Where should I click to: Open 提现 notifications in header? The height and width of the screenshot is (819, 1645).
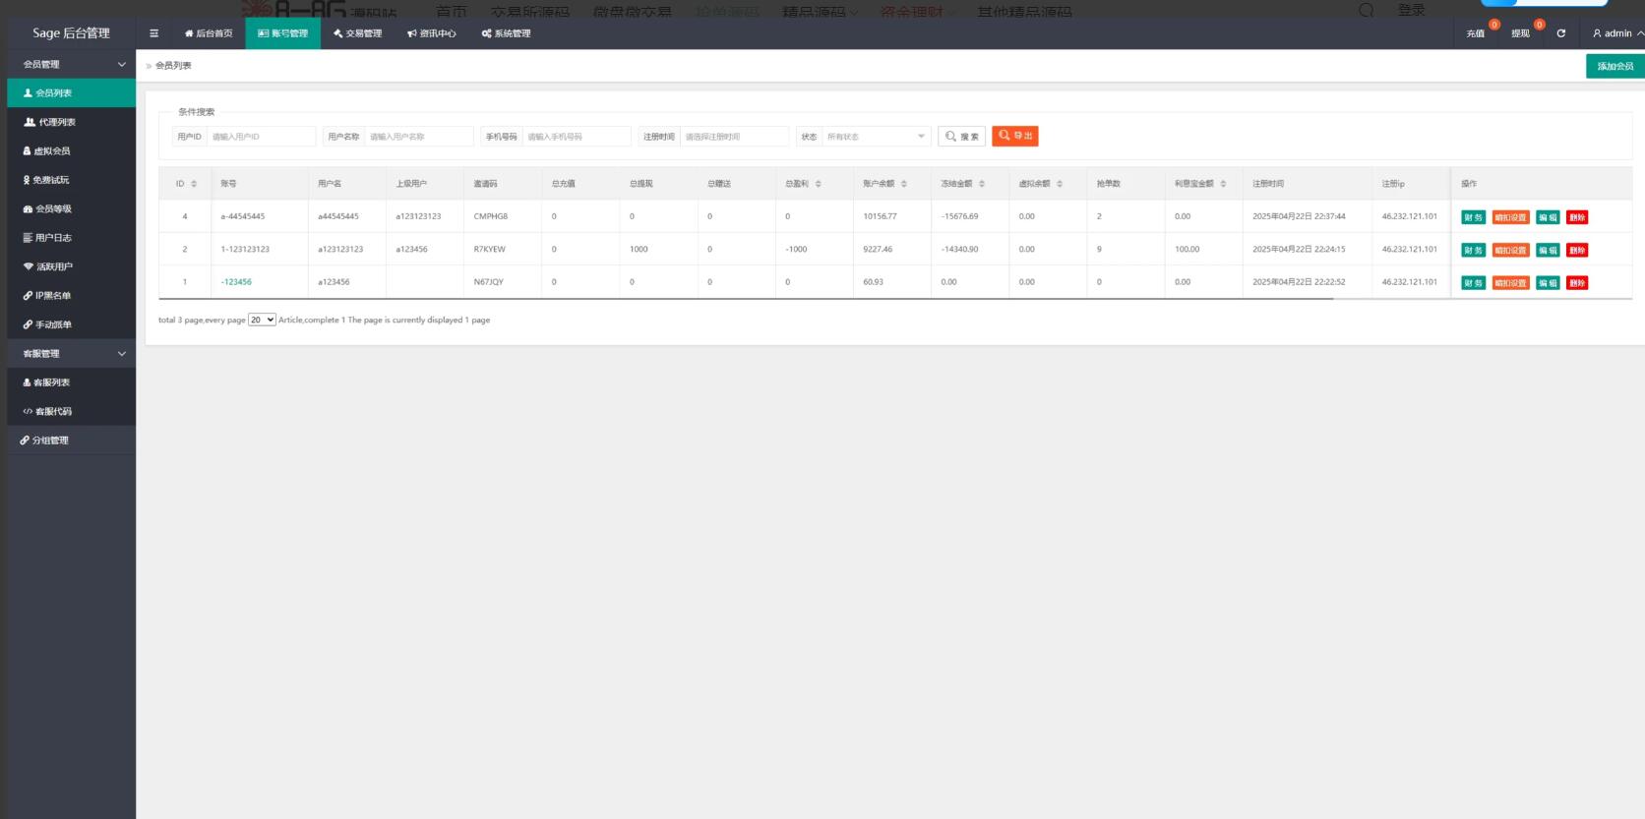[x=1521, y=33]
